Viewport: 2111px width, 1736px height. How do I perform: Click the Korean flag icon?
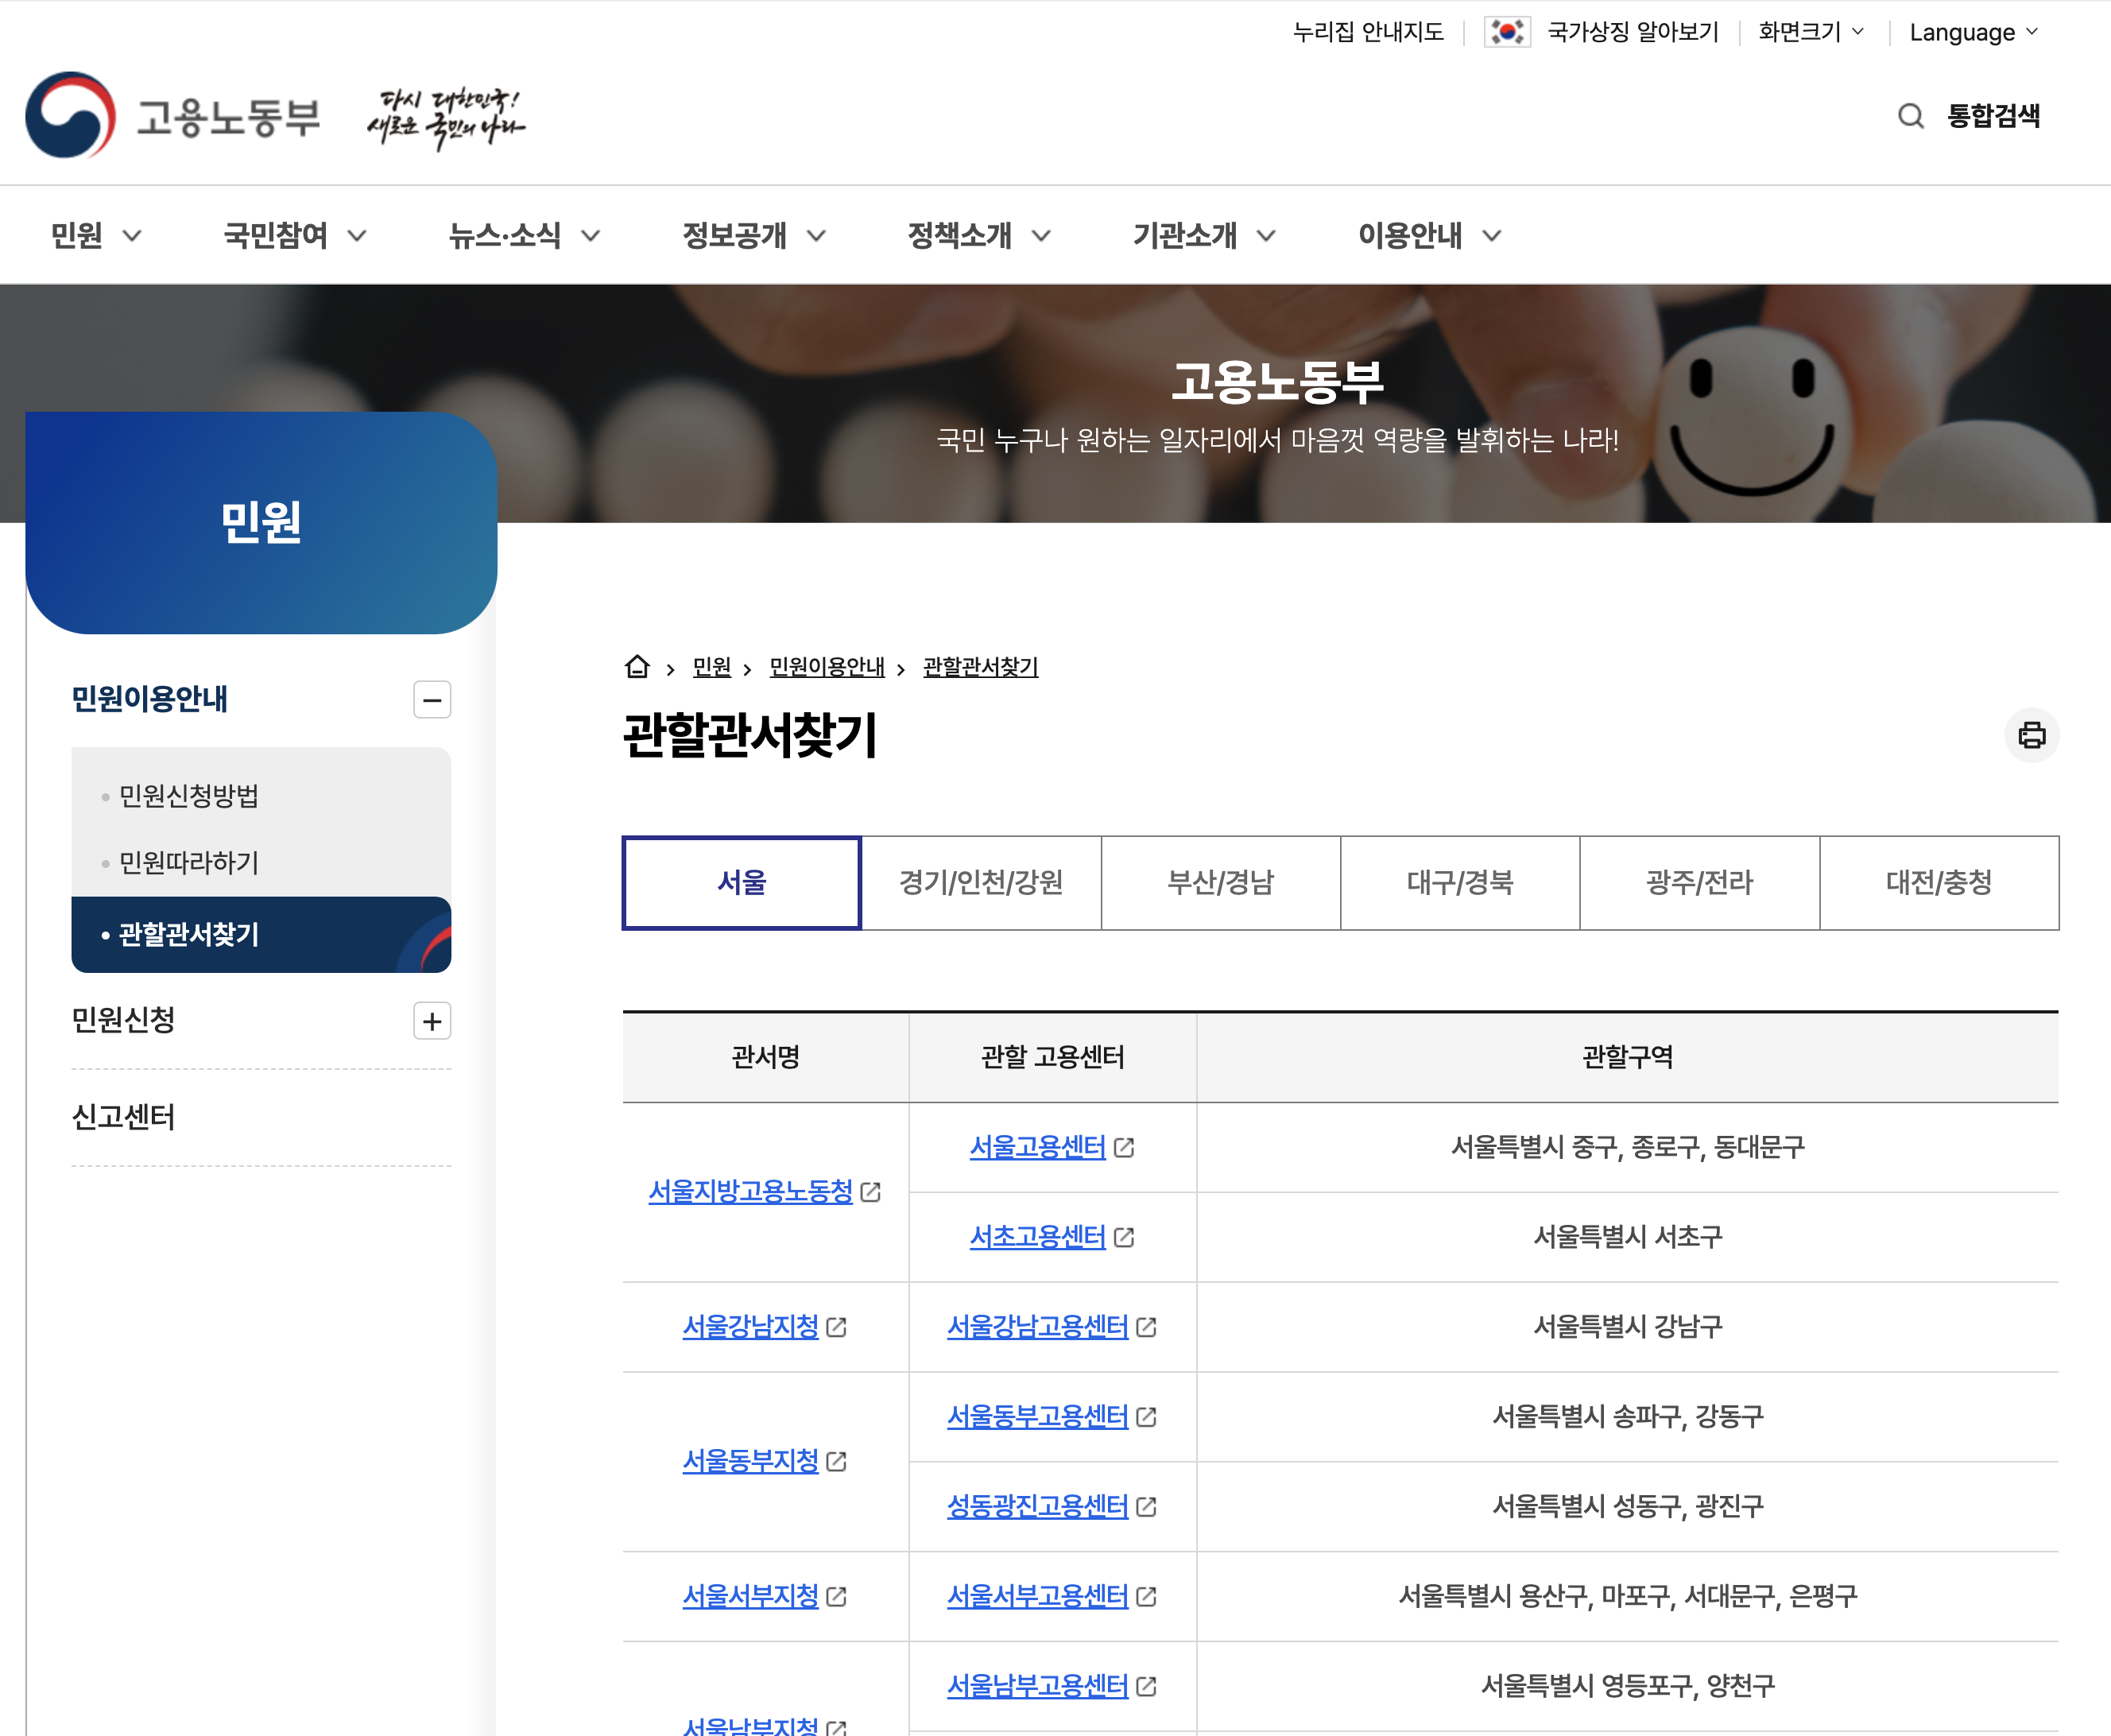[x=1506, y=32]
